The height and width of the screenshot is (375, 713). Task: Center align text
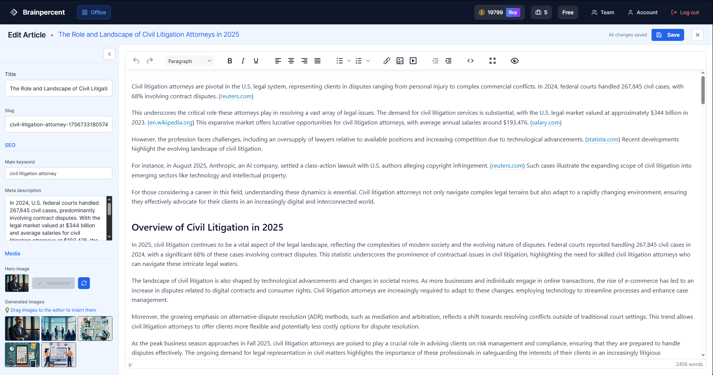tap(291, 61)
